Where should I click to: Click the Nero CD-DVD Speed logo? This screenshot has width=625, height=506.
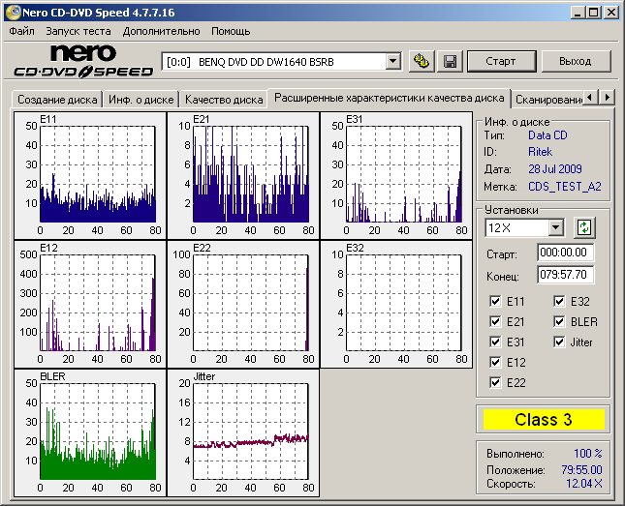82,61
